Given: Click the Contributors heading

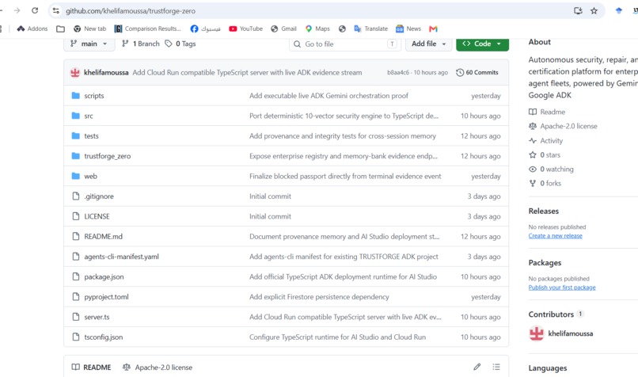Looking at the screenshot, I should coord(551,314).
